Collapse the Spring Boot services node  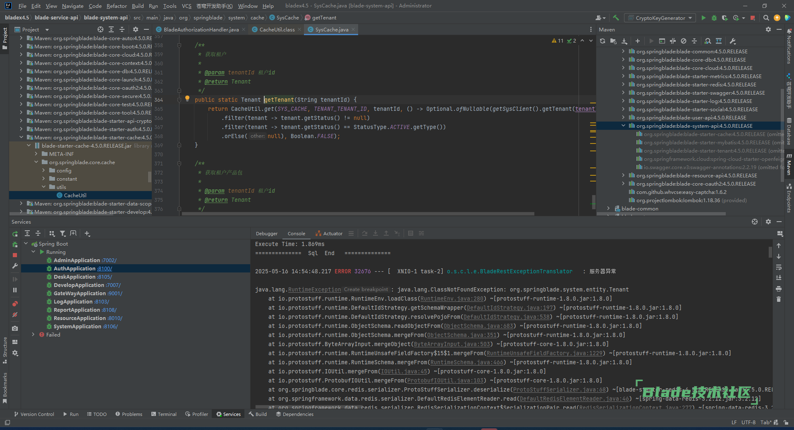click(x=26, y=244)
